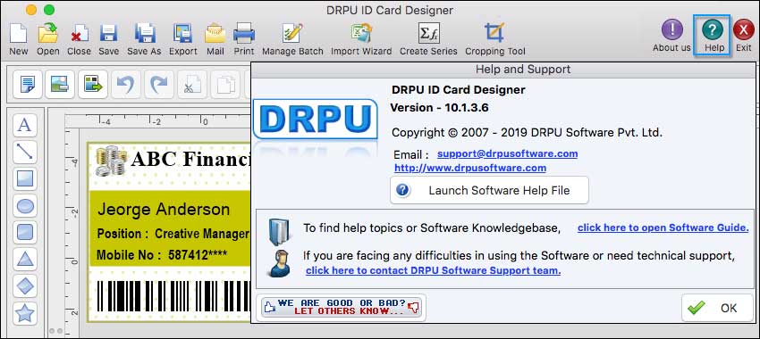Click the contact DRPU Software Support team link
760x339 pixels.
[434, 270]
